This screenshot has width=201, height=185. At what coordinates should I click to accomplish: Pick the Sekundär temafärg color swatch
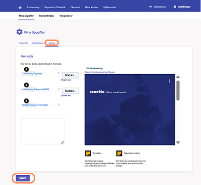pos(119,153)
